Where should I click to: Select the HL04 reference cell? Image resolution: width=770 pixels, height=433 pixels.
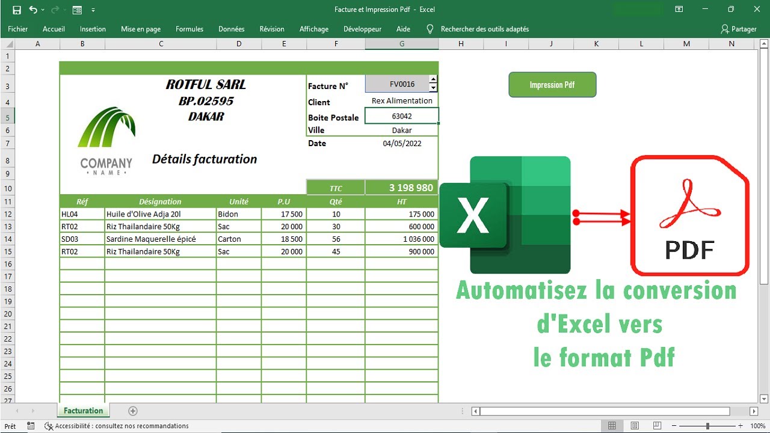[x=82, y=214]
